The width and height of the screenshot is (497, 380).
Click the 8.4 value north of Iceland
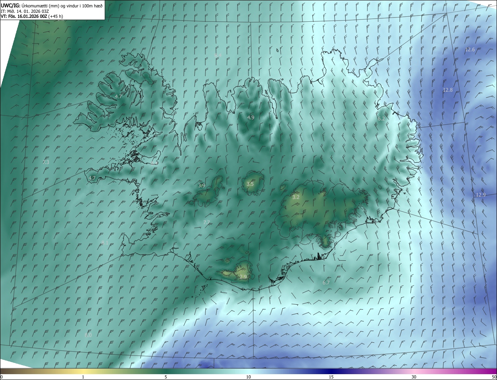pyautogui.click(x=218, y=56)
